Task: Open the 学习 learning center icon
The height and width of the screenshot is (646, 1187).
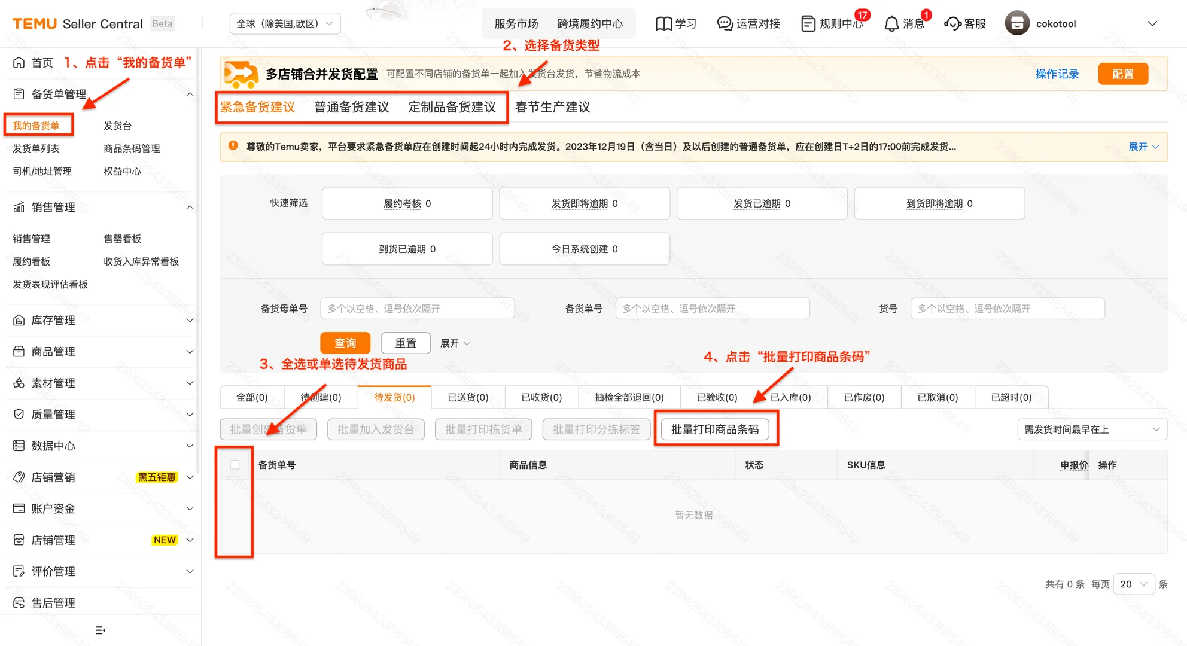Action: tap(664, 23)
